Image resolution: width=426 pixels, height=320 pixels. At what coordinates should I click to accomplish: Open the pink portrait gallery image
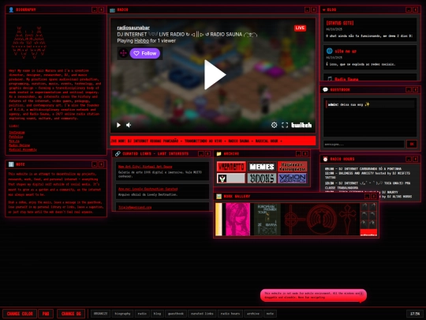[237, 219]
